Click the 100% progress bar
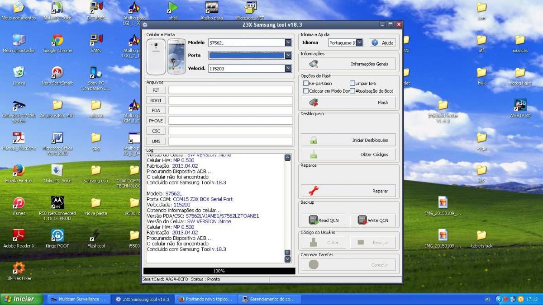This screenshot has height=305, width=543. tap(219, 271)
